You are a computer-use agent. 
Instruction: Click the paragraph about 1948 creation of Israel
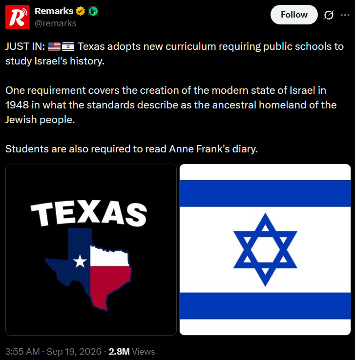click(171, 105)
